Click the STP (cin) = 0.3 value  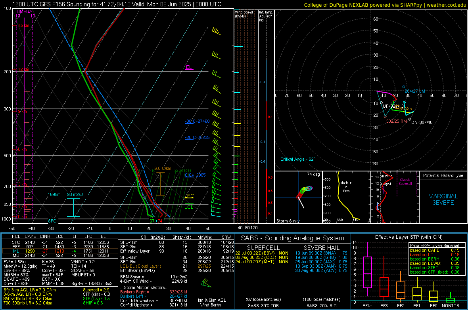coord(96,294)
